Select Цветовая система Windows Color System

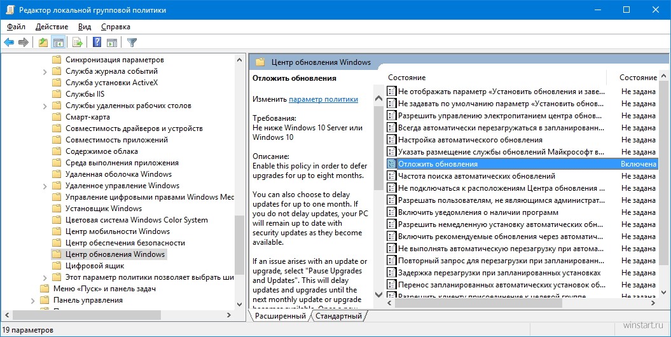tap(137, 220)
